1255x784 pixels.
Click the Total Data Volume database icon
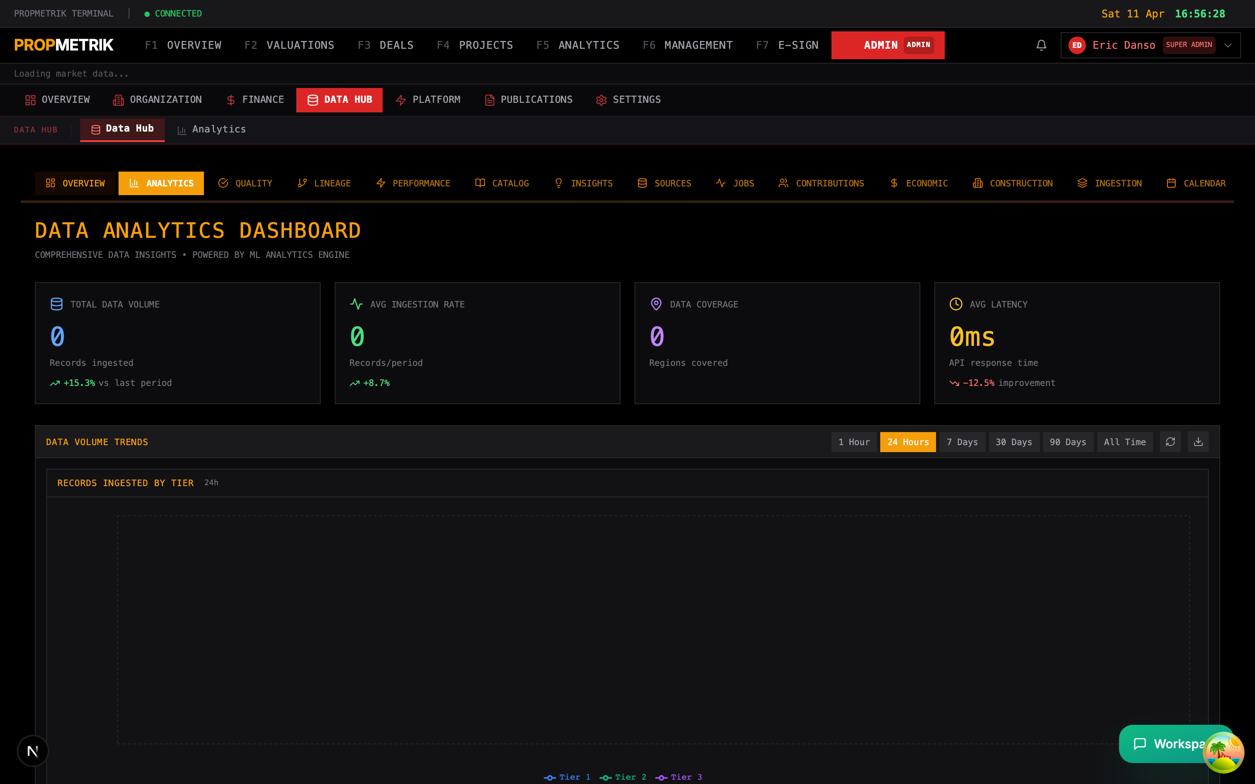click(x=57, y=304)
